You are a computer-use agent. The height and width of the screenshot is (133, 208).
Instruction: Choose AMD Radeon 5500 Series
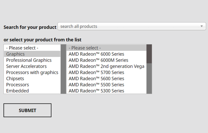coord(106,85)
